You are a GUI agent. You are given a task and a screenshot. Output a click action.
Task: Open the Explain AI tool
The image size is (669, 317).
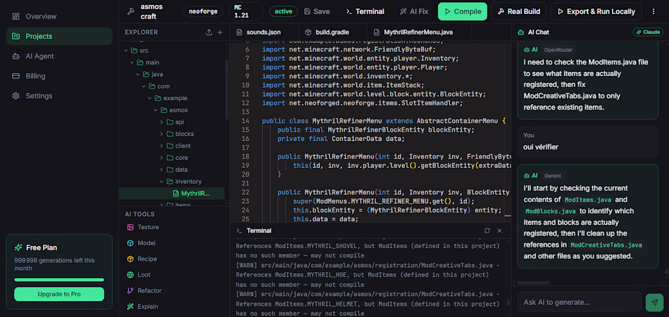click(142, 306)
